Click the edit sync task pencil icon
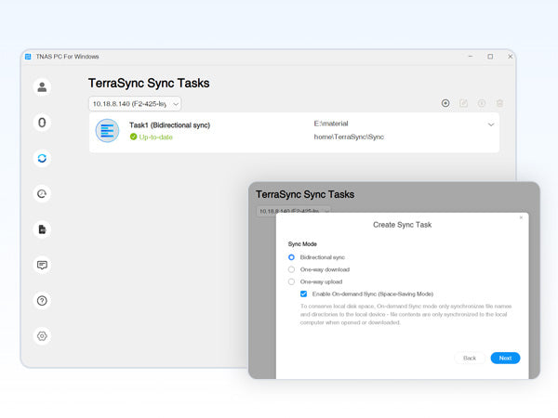The image size is (558, 418). coord(464,103)
